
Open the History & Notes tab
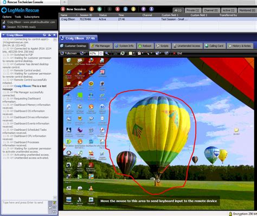pyautogui.click(x=240, y=46)
